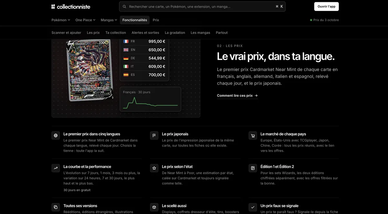Go to the Alertes et sorties section tab
388x214 pixels.
pos(145,33)
